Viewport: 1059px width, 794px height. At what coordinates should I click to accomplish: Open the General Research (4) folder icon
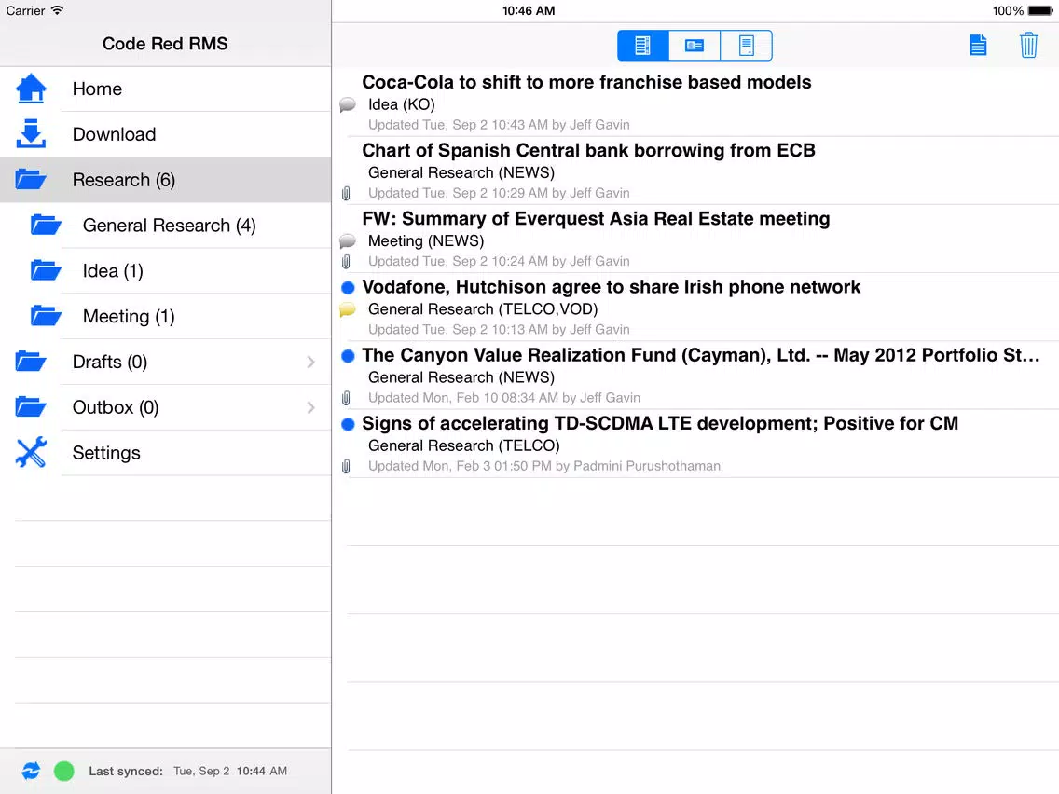(x=46, y=225)
